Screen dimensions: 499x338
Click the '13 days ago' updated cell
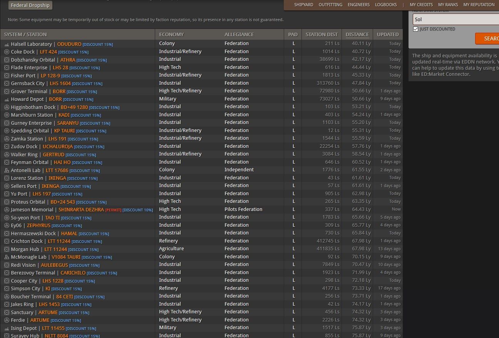point(389,249)
